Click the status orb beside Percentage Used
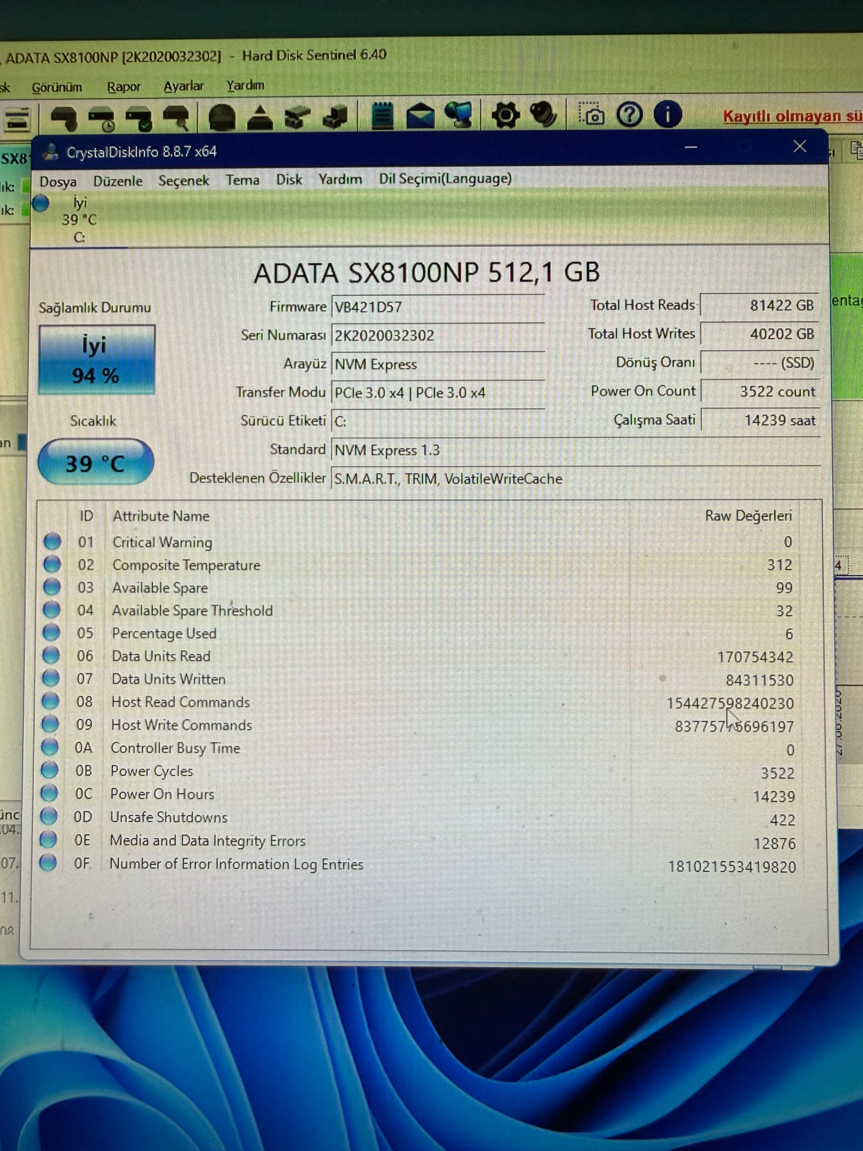The width and height of the screenshot is (863, 1151). 51,633
